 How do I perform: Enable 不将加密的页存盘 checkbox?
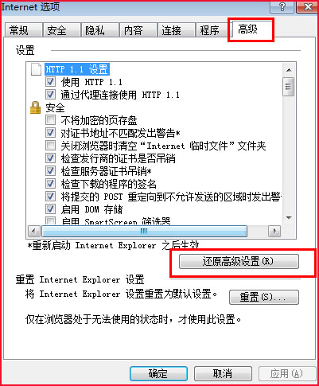(50, 120)
